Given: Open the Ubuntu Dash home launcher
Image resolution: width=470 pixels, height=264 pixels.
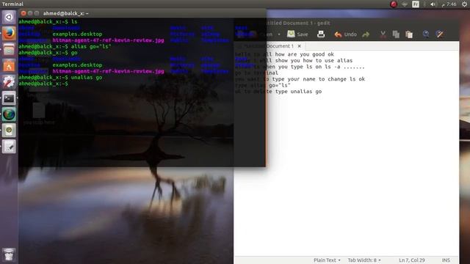Looking at the screenshot, I should click(9, 17).
